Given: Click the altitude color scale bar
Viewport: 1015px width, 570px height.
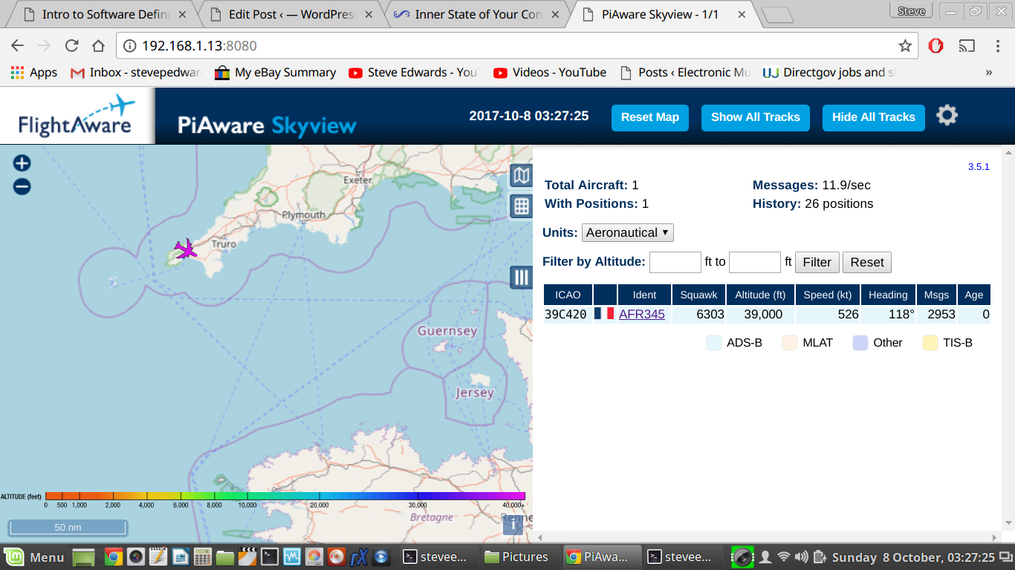Looking at the screenshot, I should click(285, 496).
